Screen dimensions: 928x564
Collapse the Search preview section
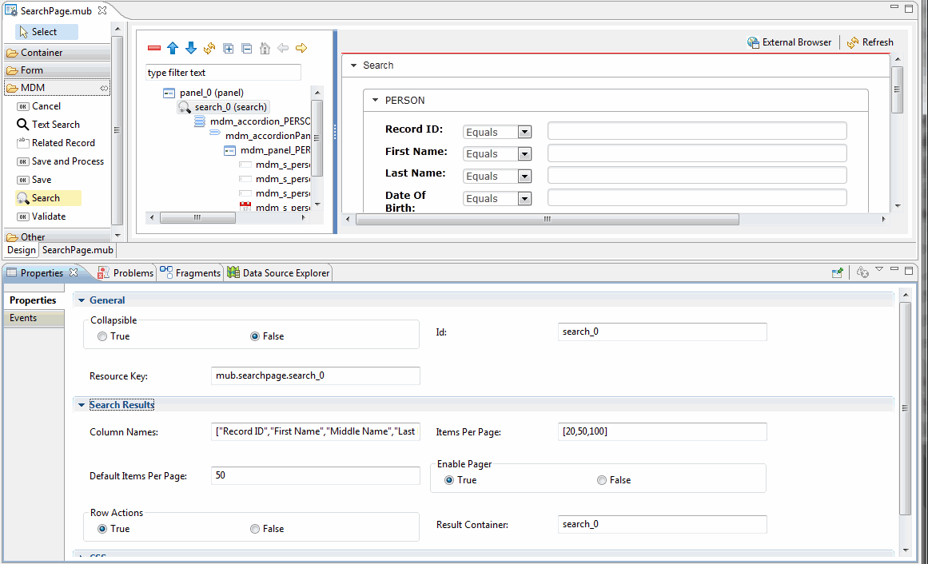pyautogui.click(x=353, y=66)
